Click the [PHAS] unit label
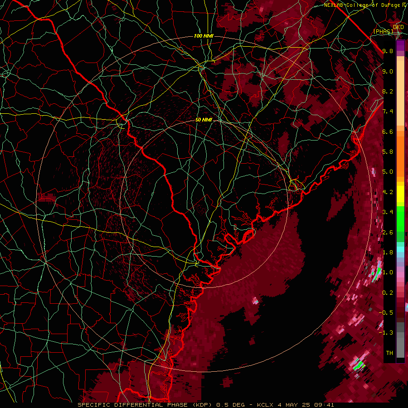 tap(383, 32)
